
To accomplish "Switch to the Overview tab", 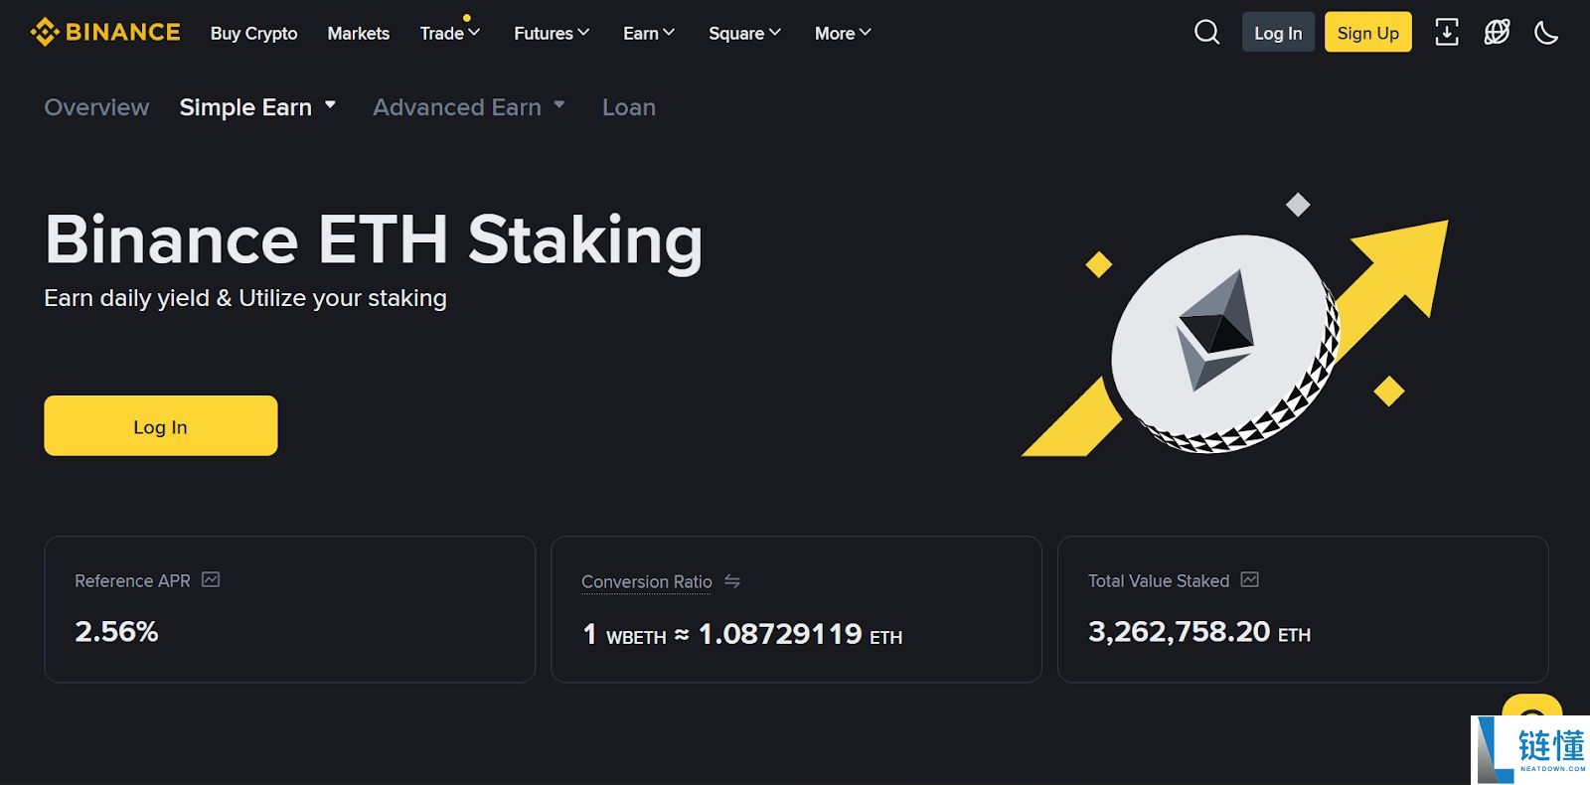I will [x=96, y=106].
